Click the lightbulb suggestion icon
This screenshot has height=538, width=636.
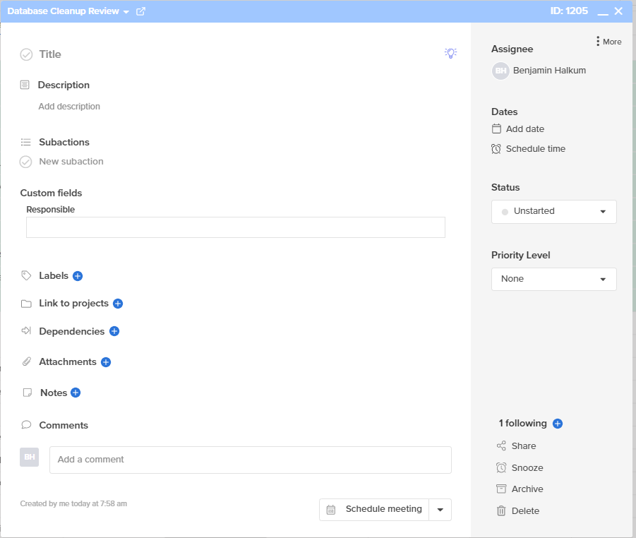[x=450, y=53]
